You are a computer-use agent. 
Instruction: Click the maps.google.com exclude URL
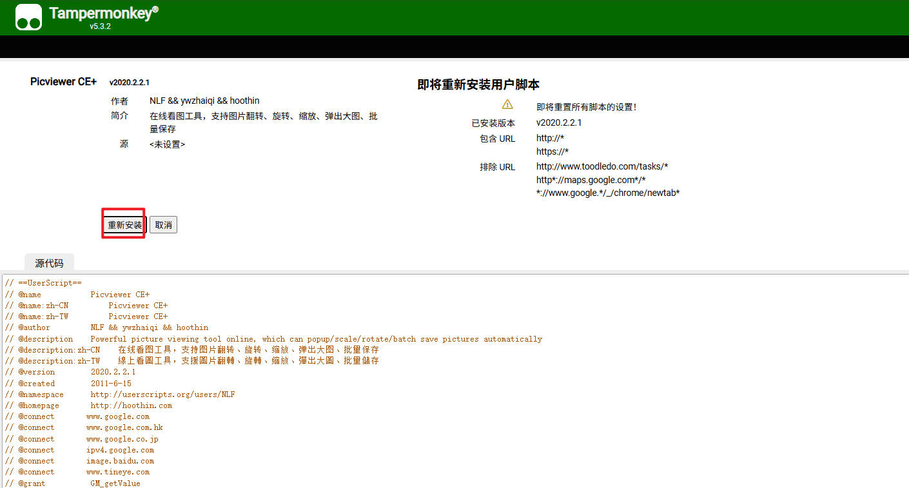(x=591, y=180)
